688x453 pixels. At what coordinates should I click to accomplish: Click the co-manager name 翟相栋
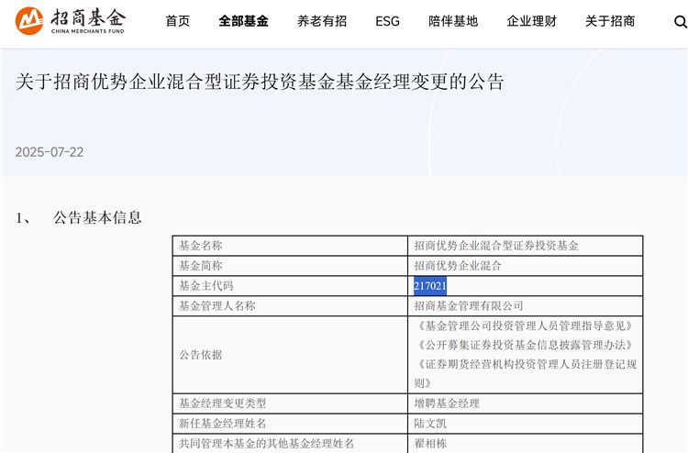[431, 444]
